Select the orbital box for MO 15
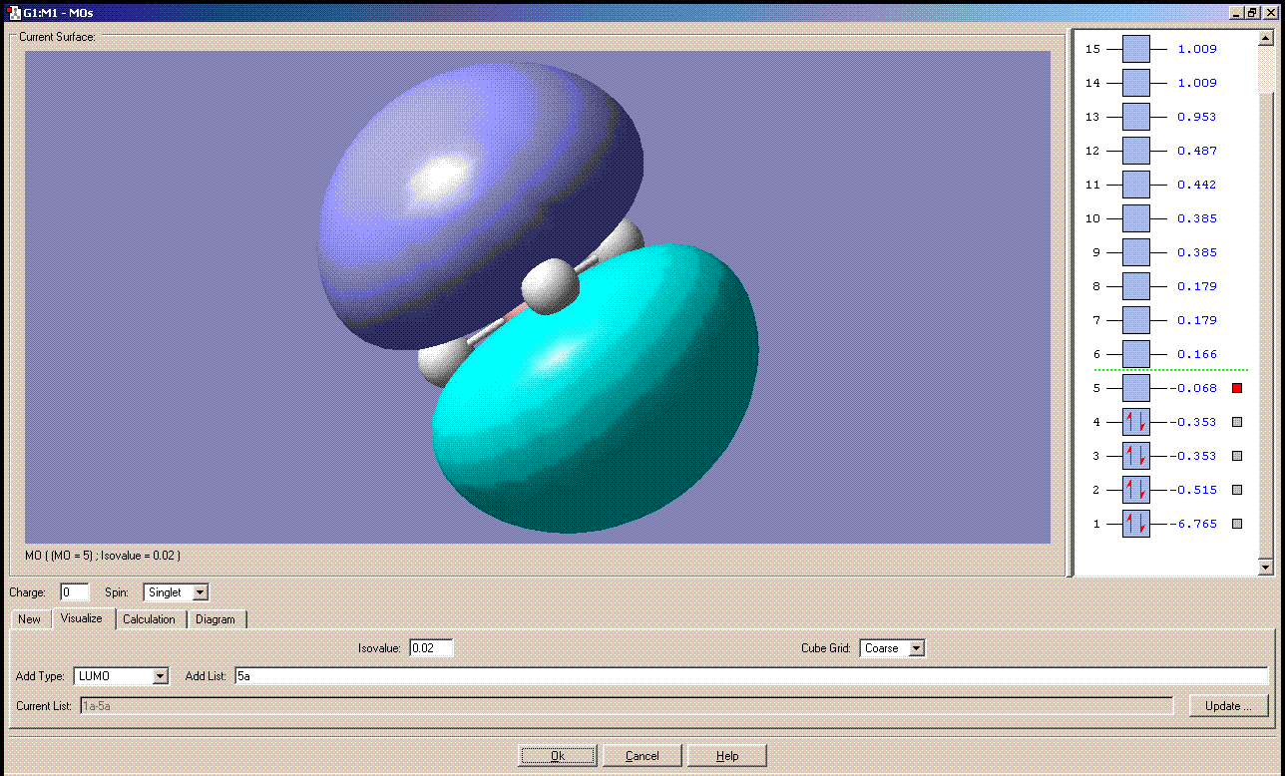1285x776 pixels. 1136,49
